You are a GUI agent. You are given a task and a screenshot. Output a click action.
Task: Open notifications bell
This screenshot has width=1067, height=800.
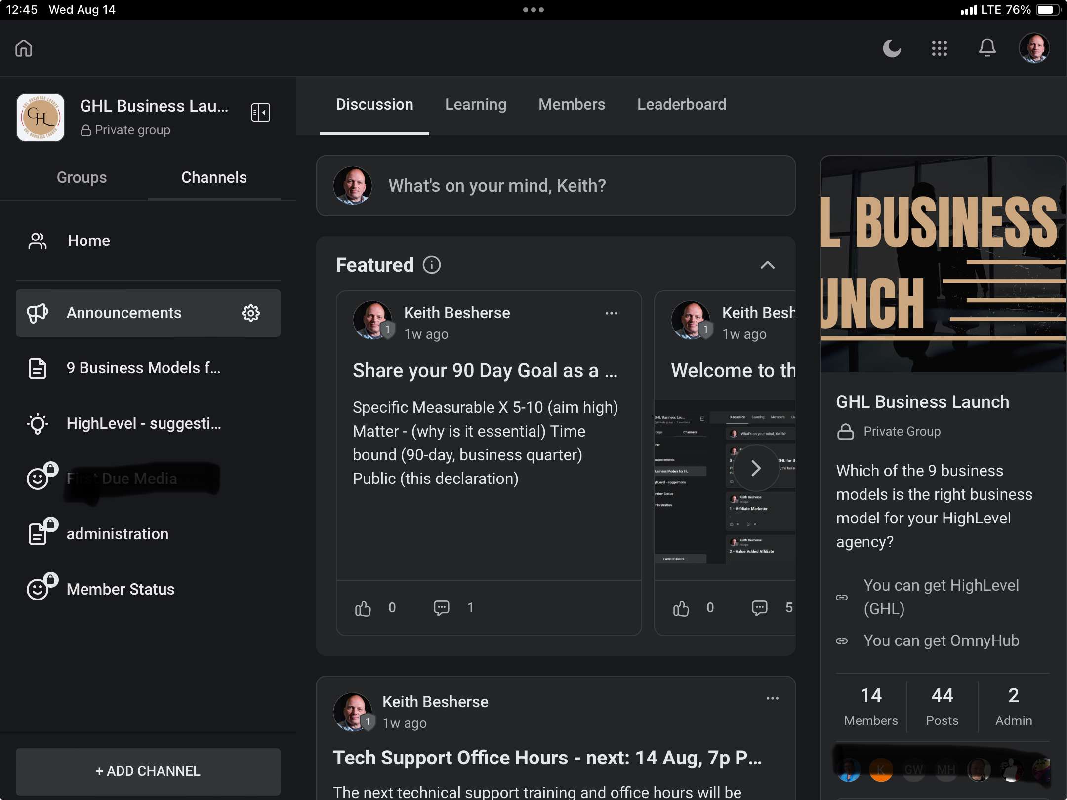click(987, 48)
